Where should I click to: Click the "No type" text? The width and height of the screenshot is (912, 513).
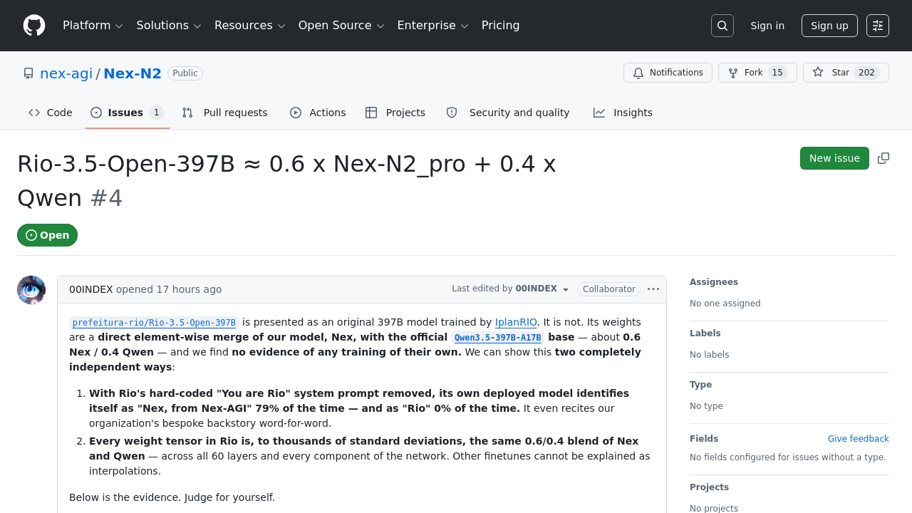[706, 406]
